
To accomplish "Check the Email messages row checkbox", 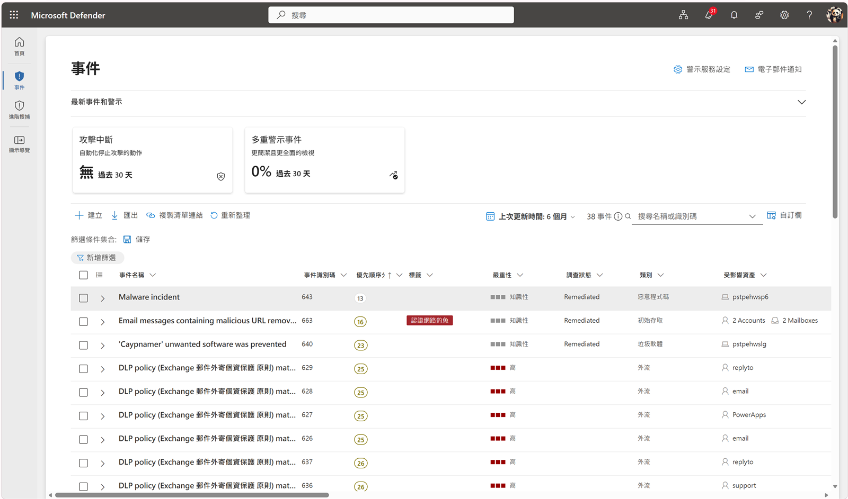I will pyautogui.click(x=83, y=322).
